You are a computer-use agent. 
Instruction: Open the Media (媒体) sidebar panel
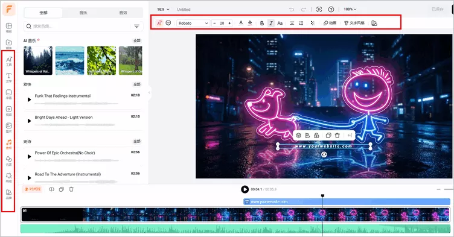coord(8,44)
